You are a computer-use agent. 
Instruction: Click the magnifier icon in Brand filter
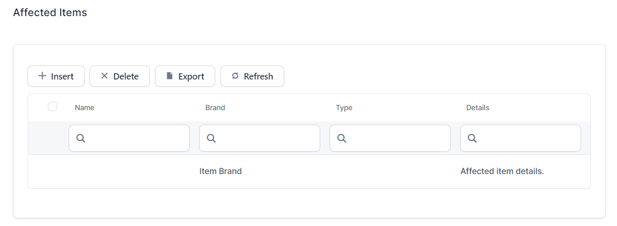click(211, 138)
